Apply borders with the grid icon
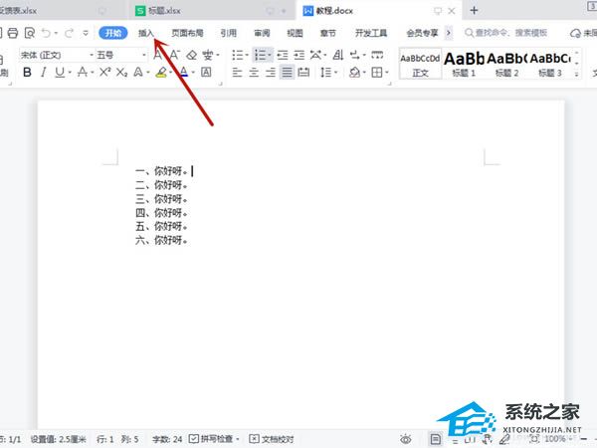Image resolution: width=597 pixels, height=448 pixels. (377, 72)
